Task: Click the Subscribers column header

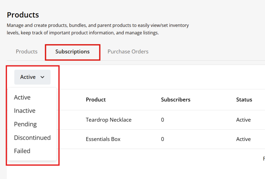Action: point(176,100)
